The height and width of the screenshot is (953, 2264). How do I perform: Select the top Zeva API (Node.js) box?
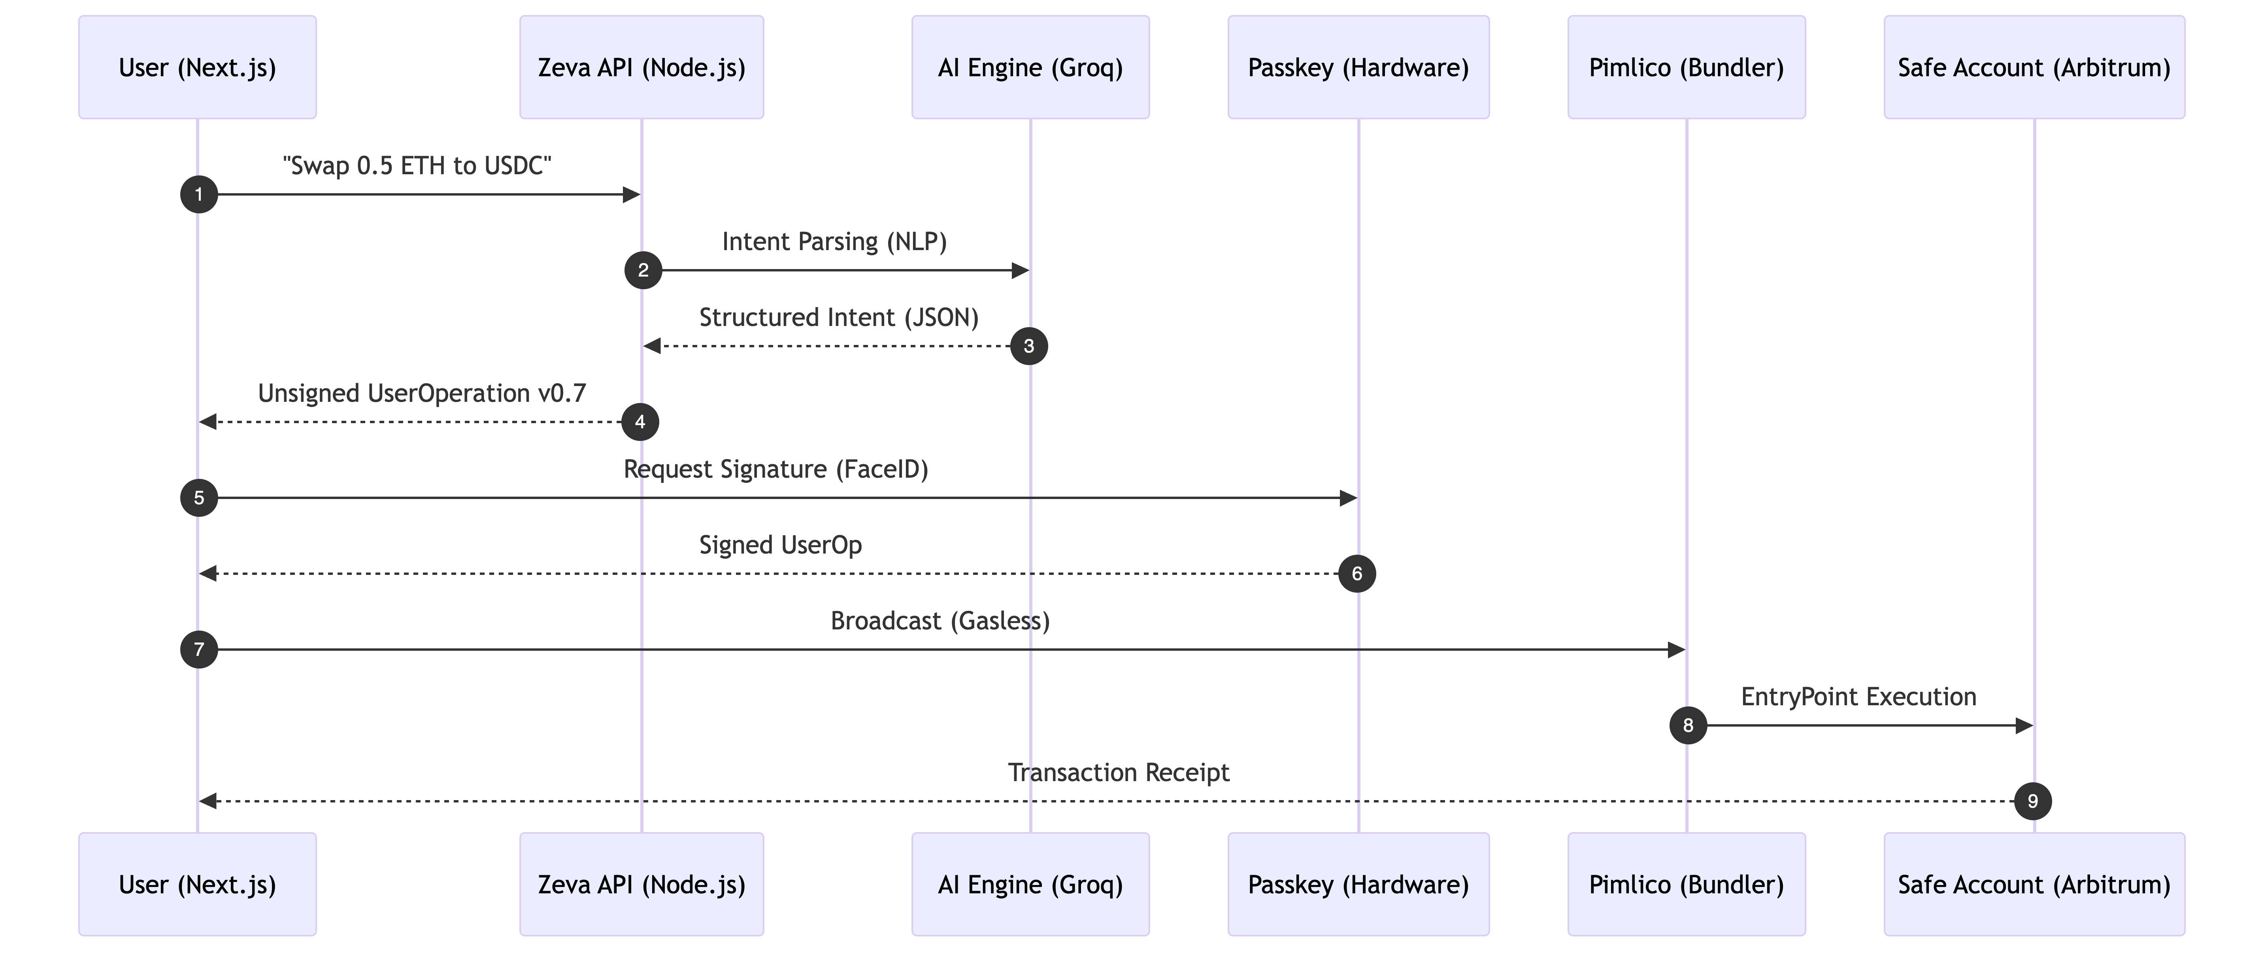click(641, 68)
